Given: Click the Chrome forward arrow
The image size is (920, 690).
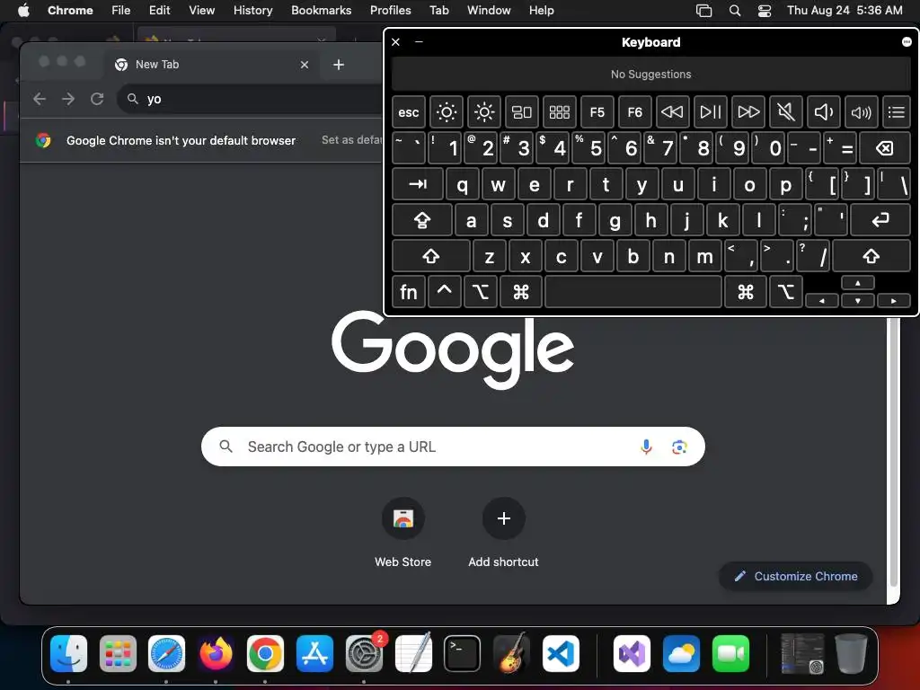Looking at the screenshot, I should pyautogui.click(x=68, y=99).
